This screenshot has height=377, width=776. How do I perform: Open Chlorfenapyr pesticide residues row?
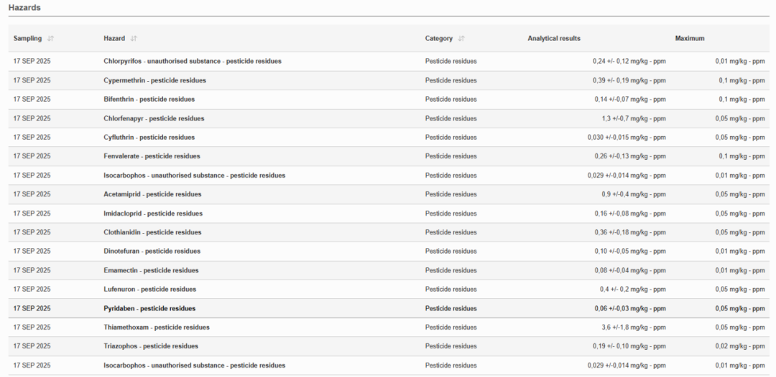[x=154, y=118]
